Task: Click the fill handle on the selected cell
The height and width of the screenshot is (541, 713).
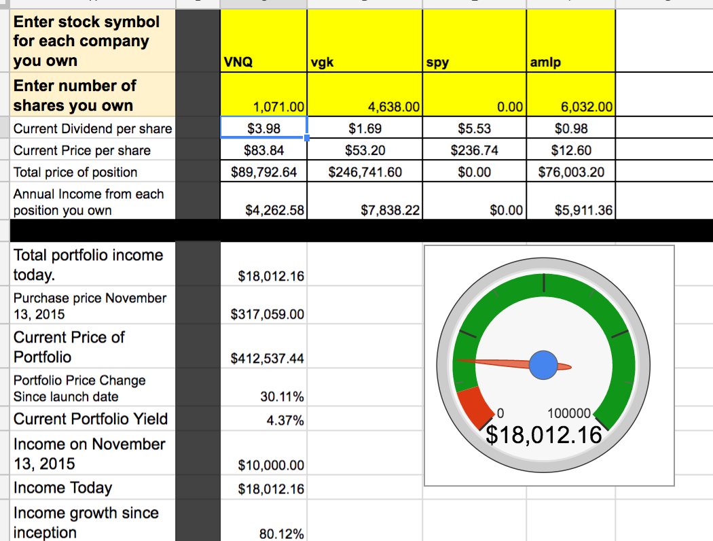Action: coord(307,139)
